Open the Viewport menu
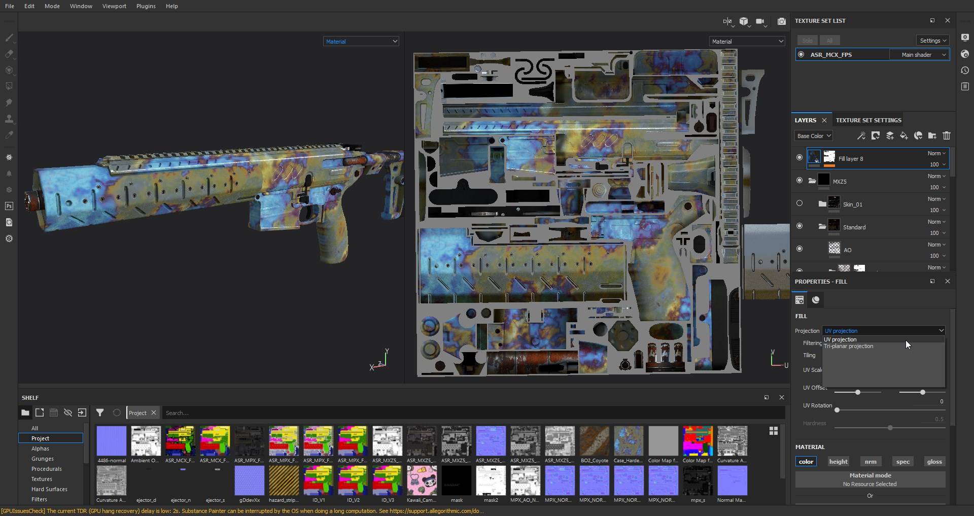The image size is (974, 516). [114, 6]
